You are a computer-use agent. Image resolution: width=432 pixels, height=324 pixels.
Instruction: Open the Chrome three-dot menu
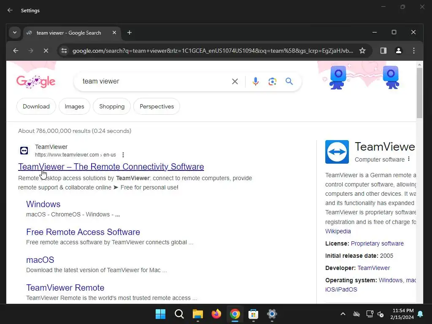[x=413, y=51]
